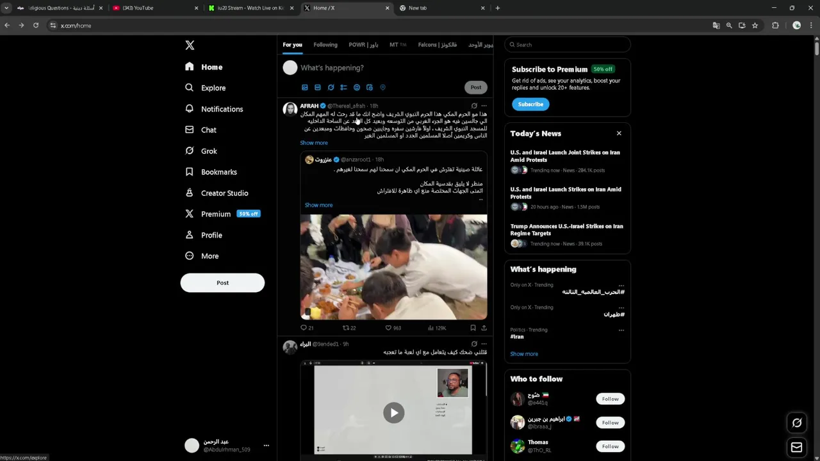Image resolution: width=820 pixels, height=461 pixels.
Task: Open the floating Grok button
Action: 797,423
